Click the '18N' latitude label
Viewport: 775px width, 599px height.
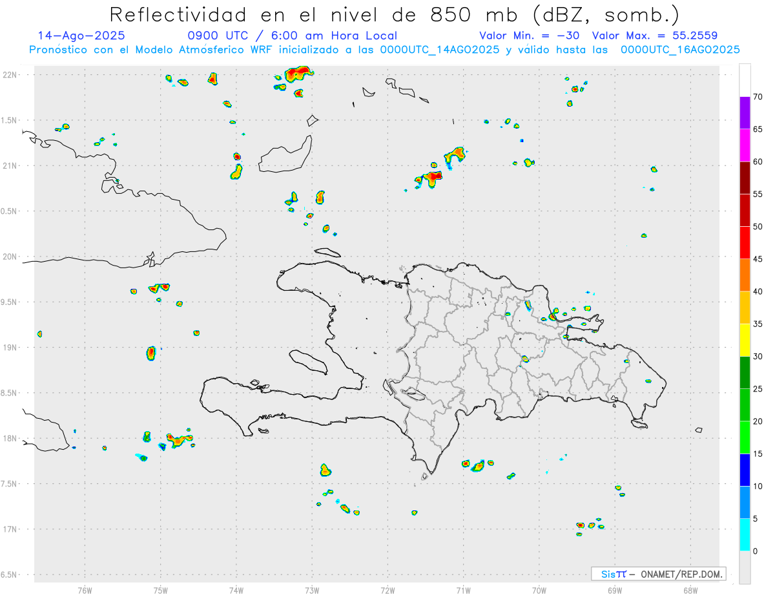tap(10, 439)
